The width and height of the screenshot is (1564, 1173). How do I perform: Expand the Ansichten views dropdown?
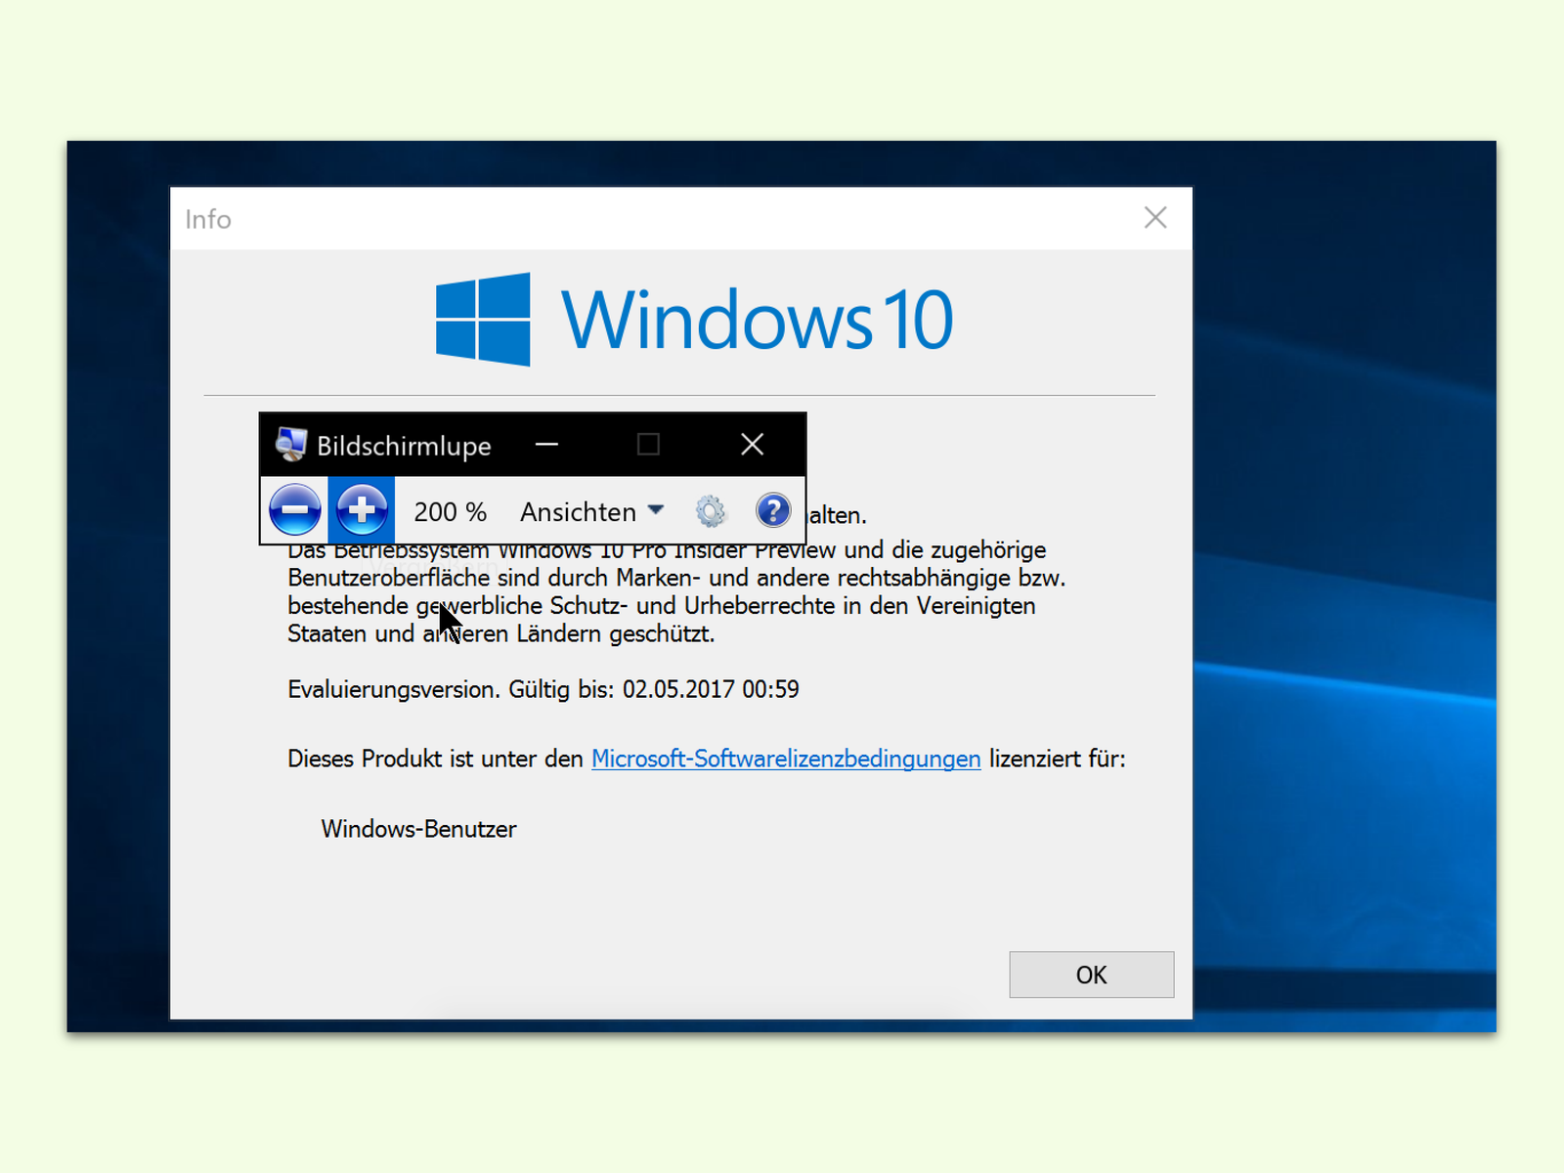pyautogui.click(x=592, y=511)
